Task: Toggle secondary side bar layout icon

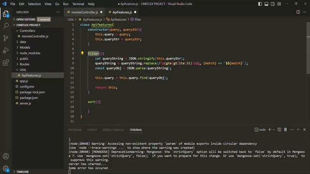Action: click(x=273, y=4)
